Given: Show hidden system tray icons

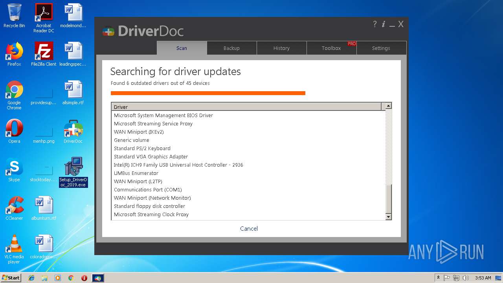Looking at the screenshot, I should click(x=438, y=278).
